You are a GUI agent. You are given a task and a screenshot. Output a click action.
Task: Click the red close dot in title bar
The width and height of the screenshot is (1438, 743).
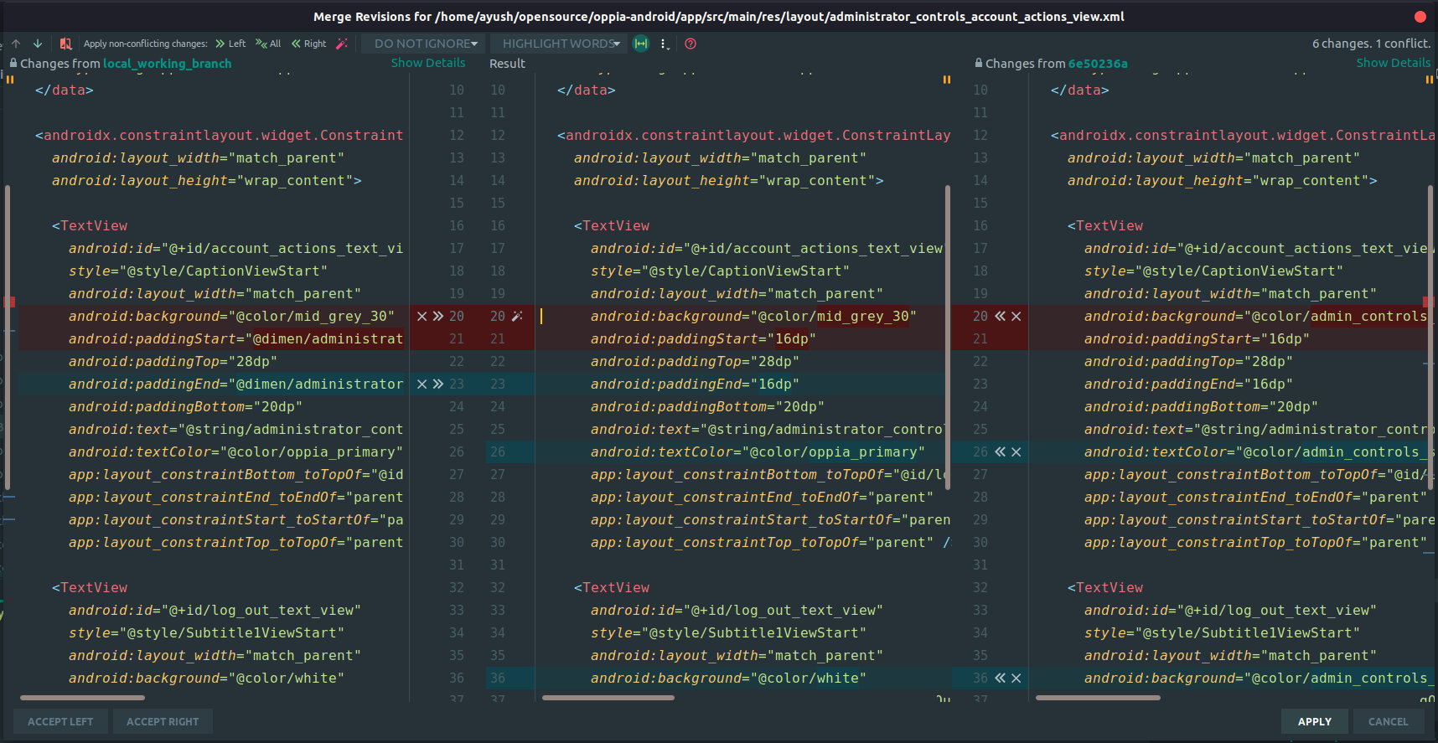[x=1420, y=17]
